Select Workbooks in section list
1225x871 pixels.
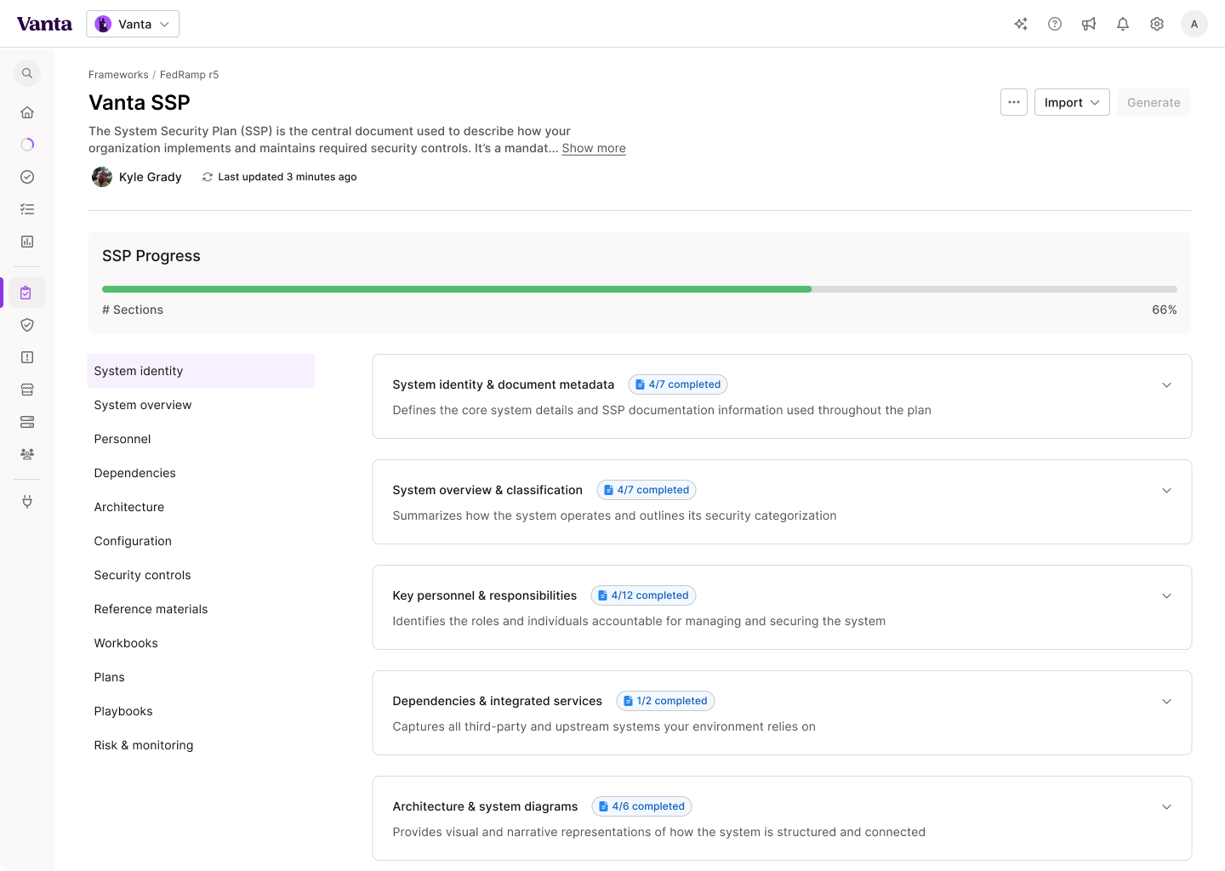click(201, 643)
